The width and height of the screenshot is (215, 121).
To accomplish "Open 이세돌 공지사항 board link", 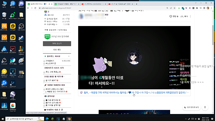I will [53, 105].
